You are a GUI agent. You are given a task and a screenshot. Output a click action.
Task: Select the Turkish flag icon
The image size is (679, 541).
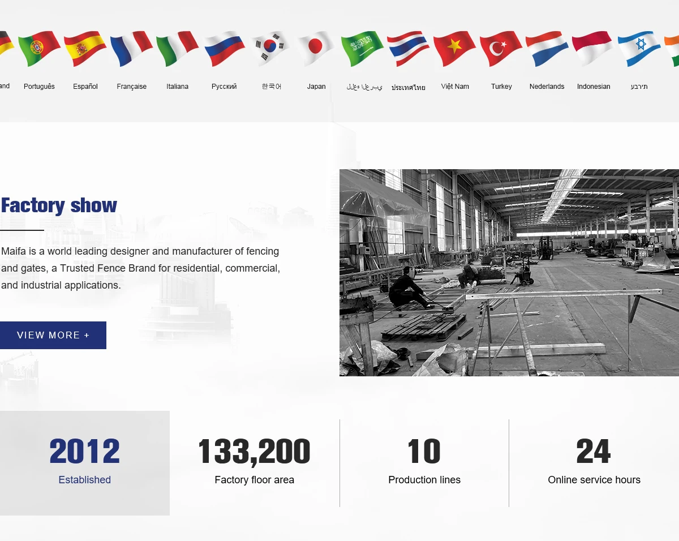501,48
